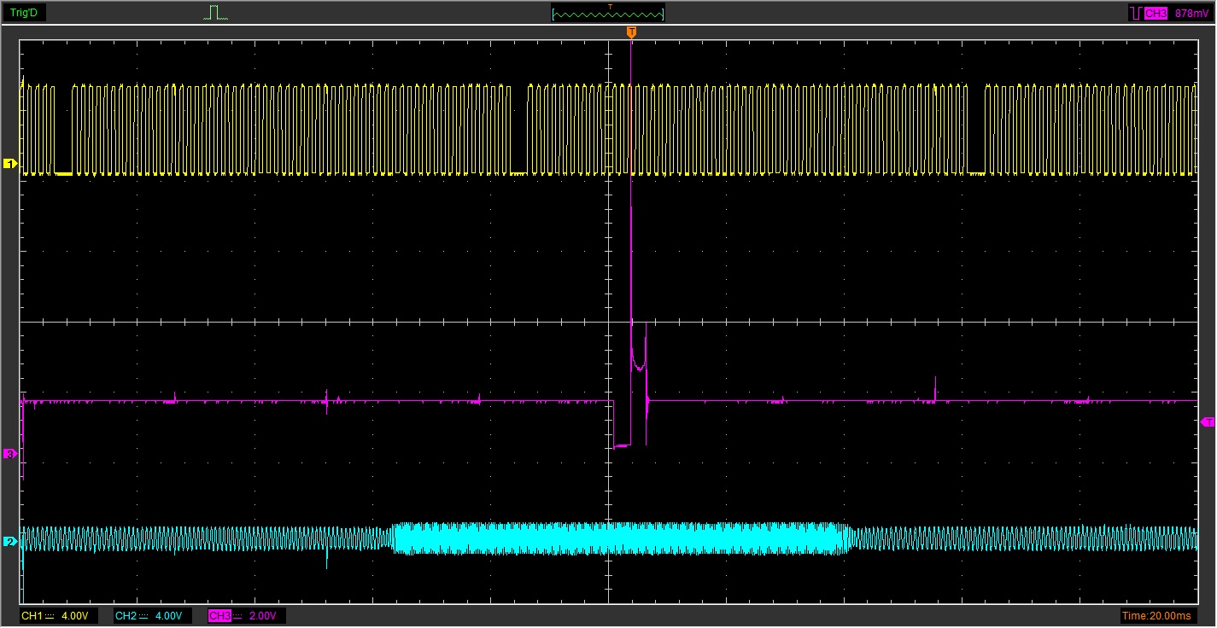Click the rising edge trigger icon
The height and width of the screenshot is (628, 1217).
pos(1136,14)
